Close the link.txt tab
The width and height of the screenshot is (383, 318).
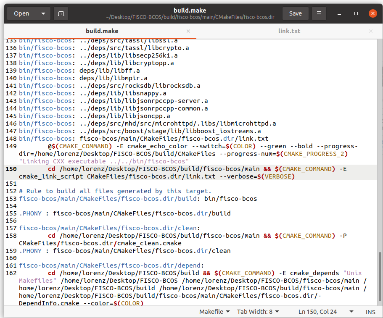click(371, 31)
